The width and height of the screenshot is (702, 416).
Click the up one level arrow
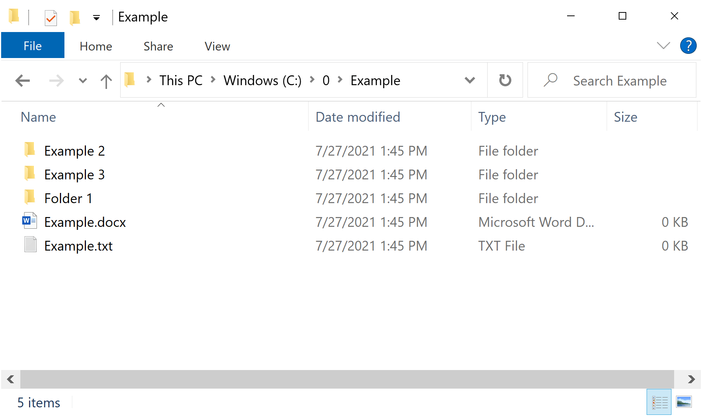[x=106, y=80]
